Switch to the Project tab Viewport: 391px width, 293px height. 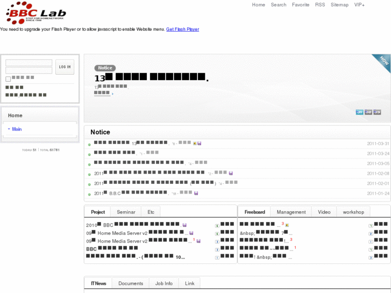98,212
